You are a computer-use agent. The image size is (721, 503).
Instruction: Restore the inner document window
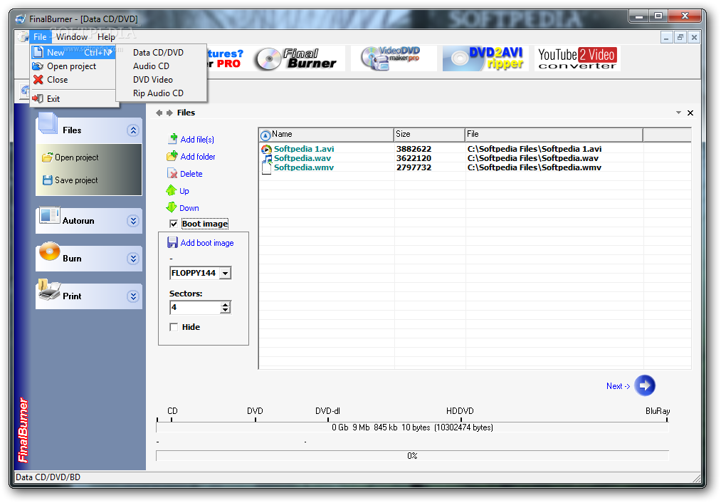coord(680,37)
